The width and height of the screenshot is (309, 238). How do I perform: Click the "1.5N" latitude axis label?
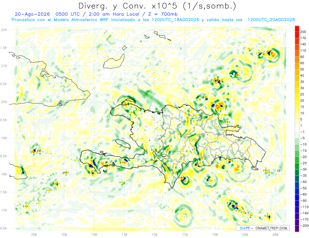[4, 48]
